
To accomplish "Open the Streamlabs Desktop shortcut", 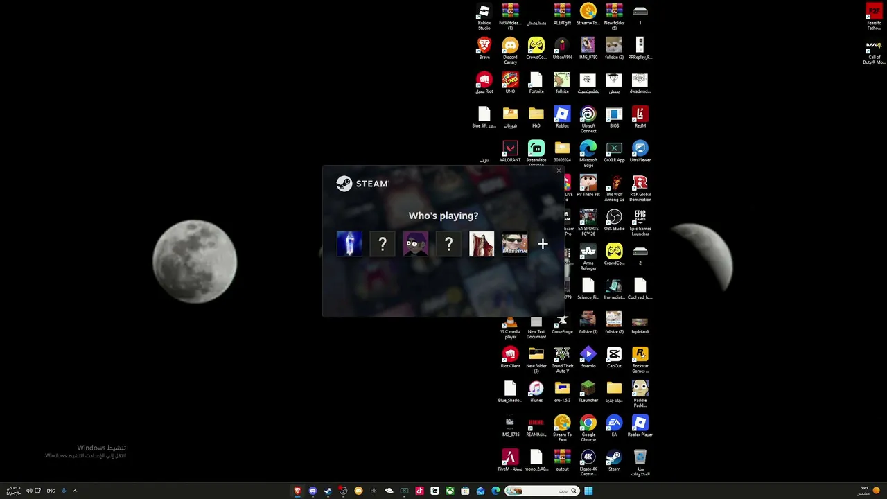I will (536, 153).
